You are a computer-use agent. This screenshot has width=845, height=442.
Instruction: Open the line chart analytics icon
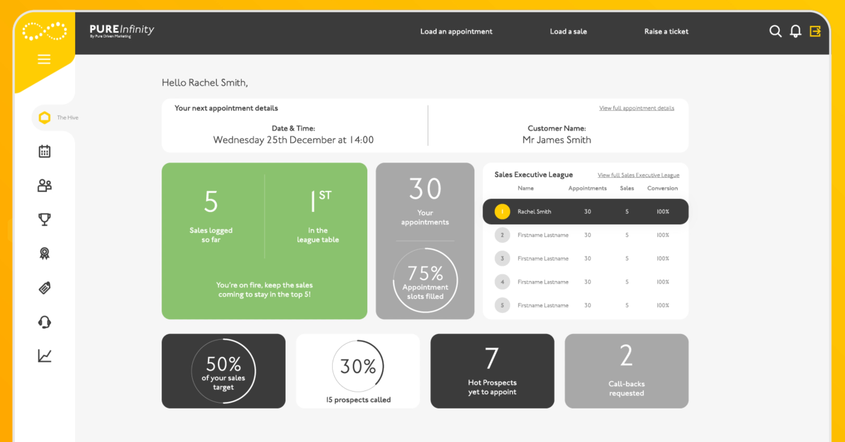pos(45,356)
